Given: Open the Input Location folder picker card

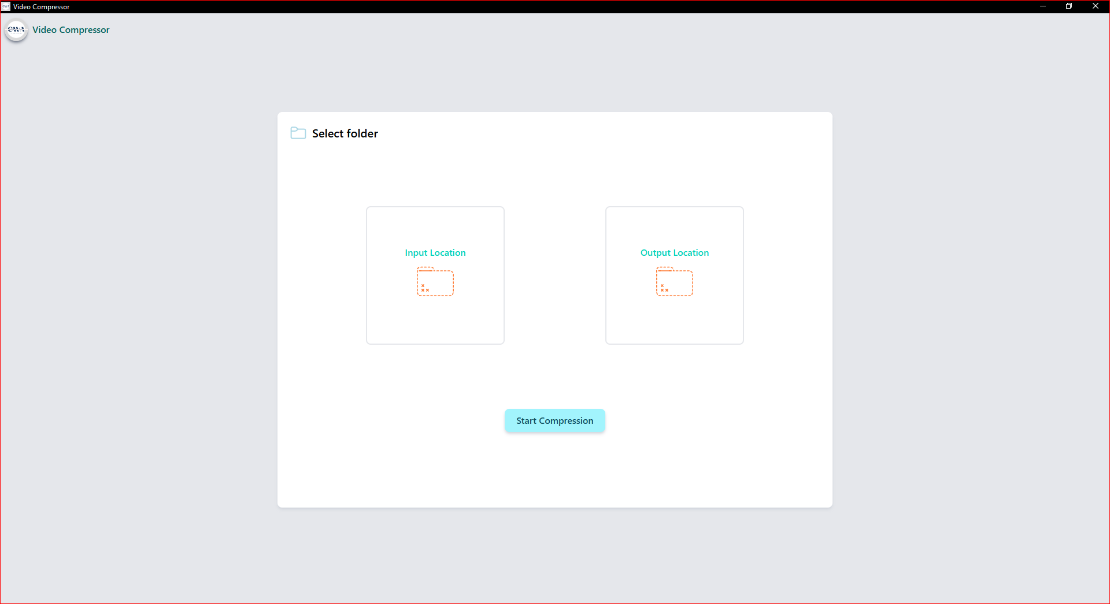Looking at the screenshot, I should point(435,275).
